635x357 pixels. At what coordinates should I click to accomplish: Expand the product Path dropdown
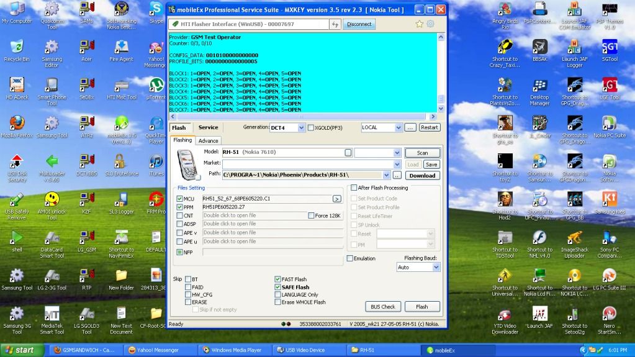pyautogui.click(x=386, y=175)
